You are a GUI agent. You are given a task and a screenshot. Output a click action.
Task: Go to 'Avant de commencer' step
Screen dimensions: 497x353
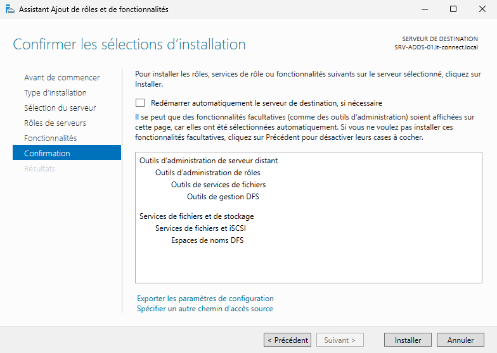[x=61, y=78]
